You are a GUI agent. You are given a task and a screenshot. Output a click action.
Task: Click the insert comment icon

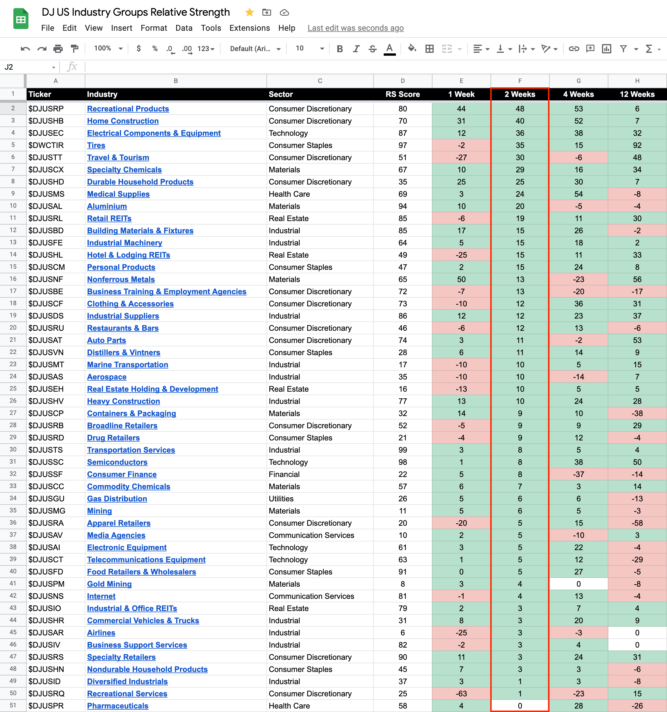(590, 49)
